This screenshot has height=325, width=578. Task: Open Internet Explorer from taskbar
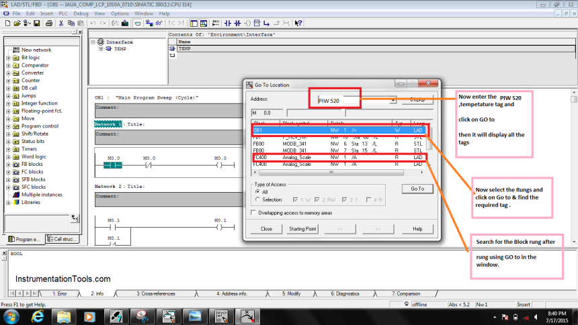click(x=38, y=316)
